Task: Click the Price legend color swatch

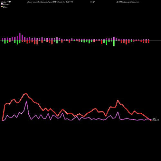Action: point(2,7)
